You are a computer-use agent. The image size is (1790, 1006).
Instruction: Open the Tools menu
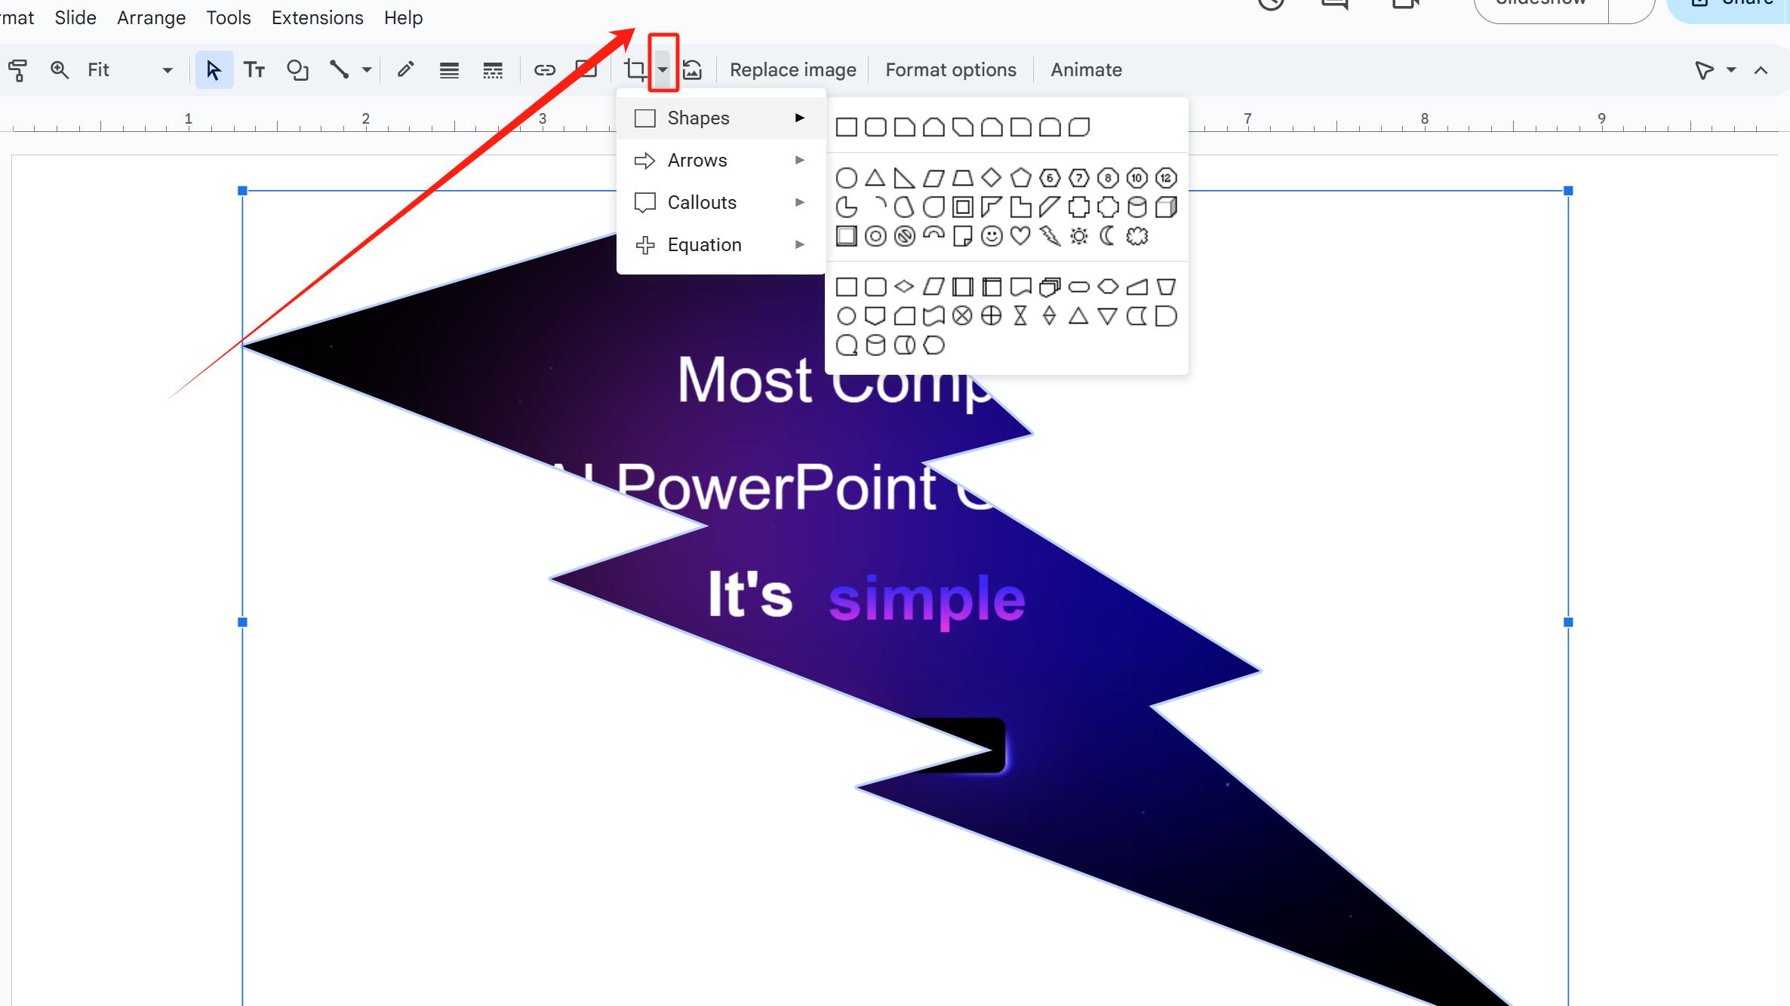pos(229,17)
